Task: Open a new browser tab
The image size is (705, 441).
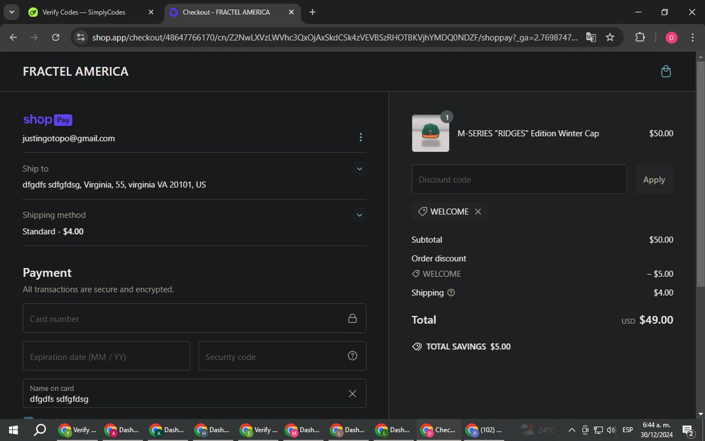Action: coord(313,12)
